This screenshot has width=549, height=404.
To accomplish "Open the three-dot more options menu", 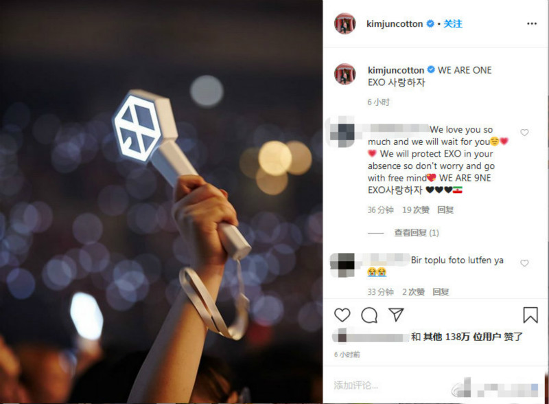I will (x=531, y=23).
